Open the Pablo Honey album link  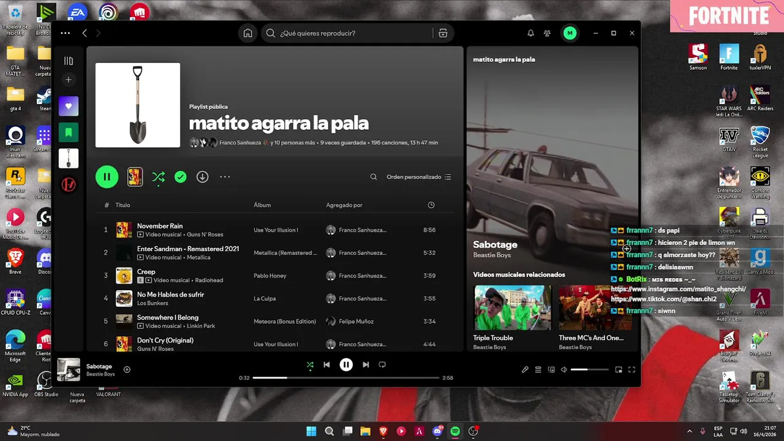point(270,276)
